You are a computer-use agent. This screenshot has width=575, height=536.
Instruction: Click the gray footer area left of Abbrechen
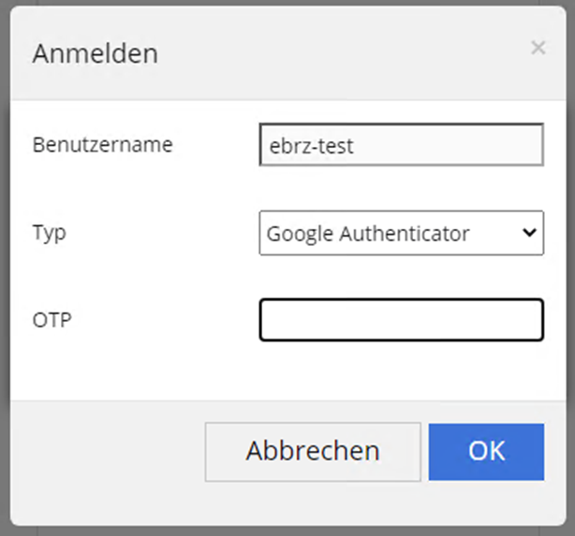click(107, 452)
